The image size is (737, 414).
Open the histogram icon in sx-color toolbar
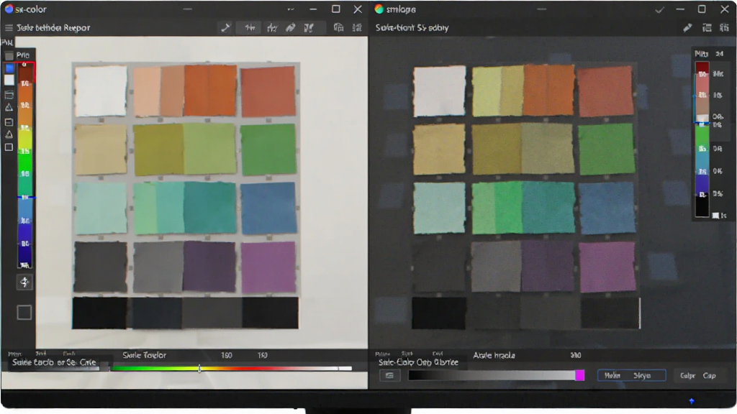(x=271, y=28)
